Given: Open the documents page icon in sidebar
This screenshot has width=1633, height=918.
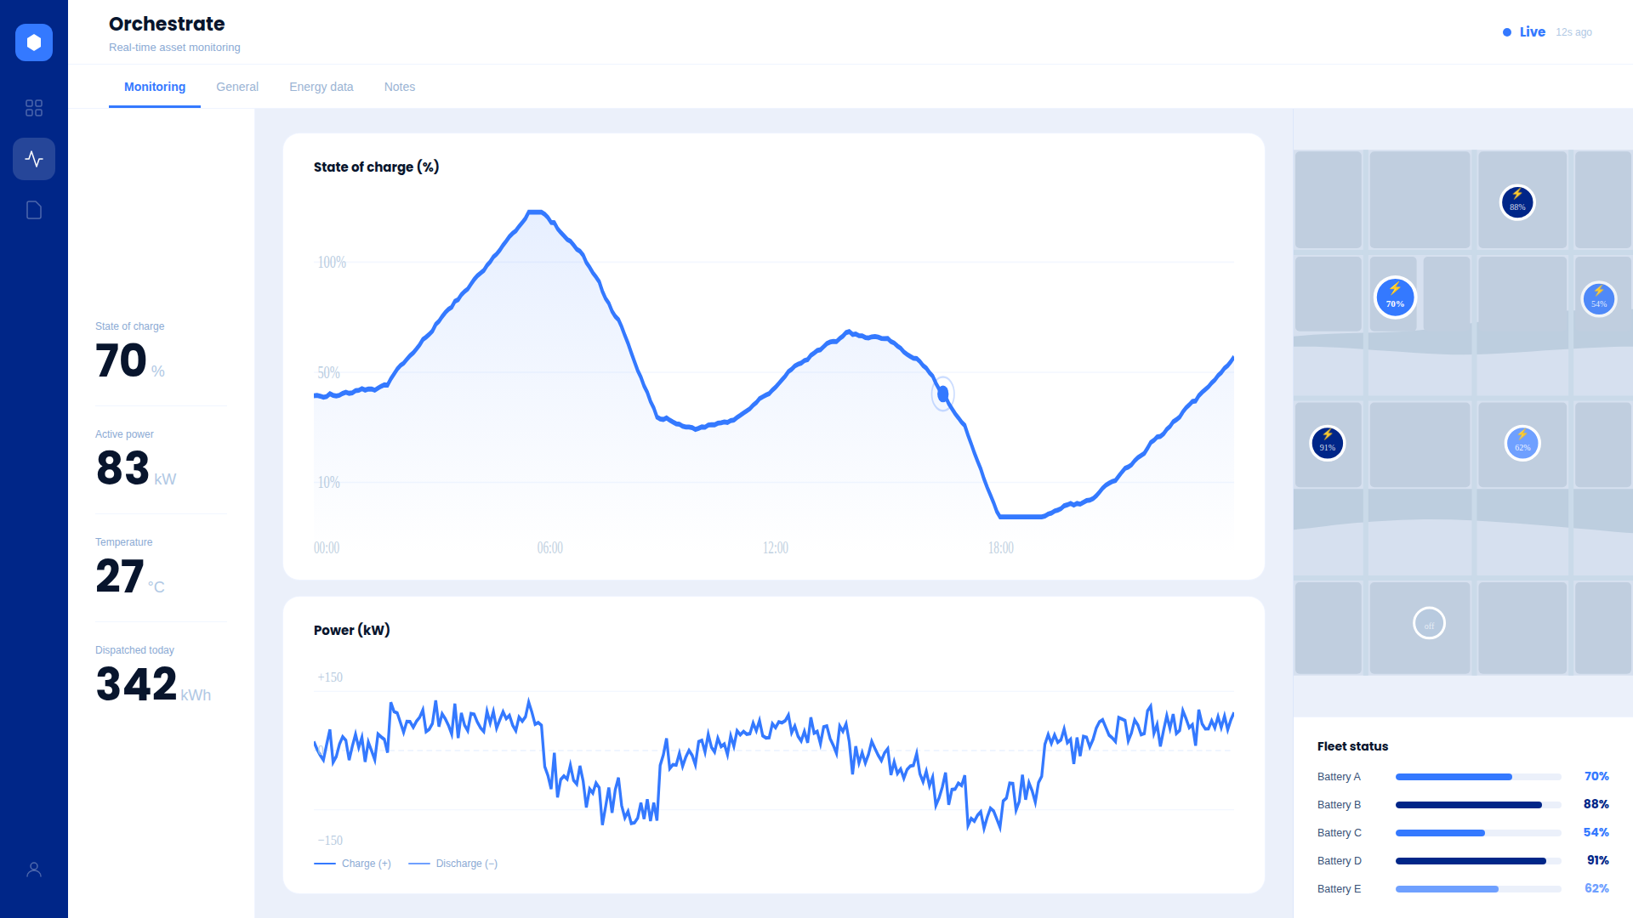Looking at the screenshot, I should tap(34, 210).
